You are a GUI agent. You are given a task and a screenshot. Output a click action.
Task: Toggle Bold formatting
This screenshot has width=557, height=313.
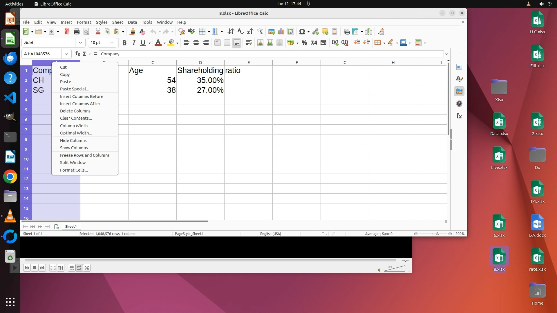tap(124, 43)
